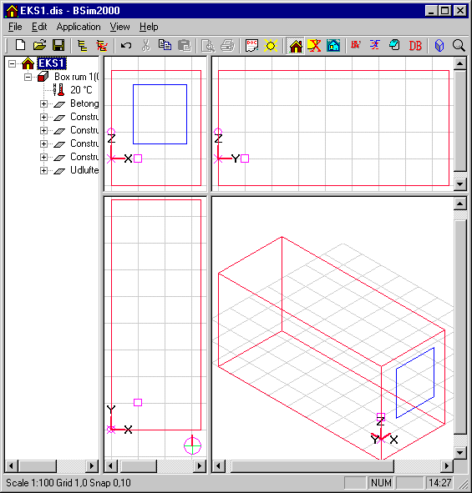Click the 3D view horizontal scrollbar thumb
The width and height of the screenshot is (472, 493).
coord(312,466)
